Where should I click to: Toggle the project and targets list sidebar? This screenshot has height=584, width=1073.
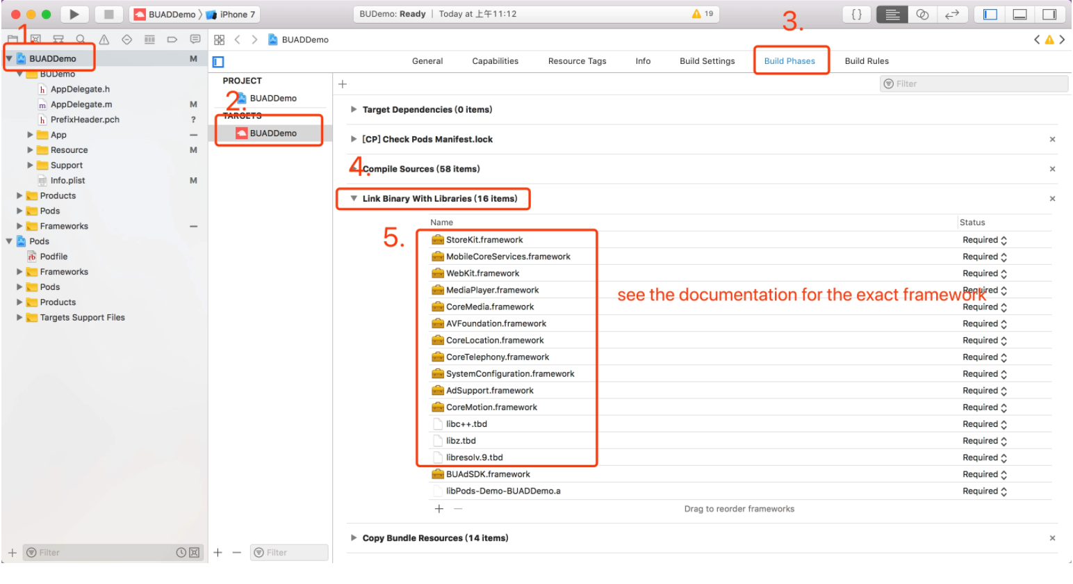click(218, 62)
